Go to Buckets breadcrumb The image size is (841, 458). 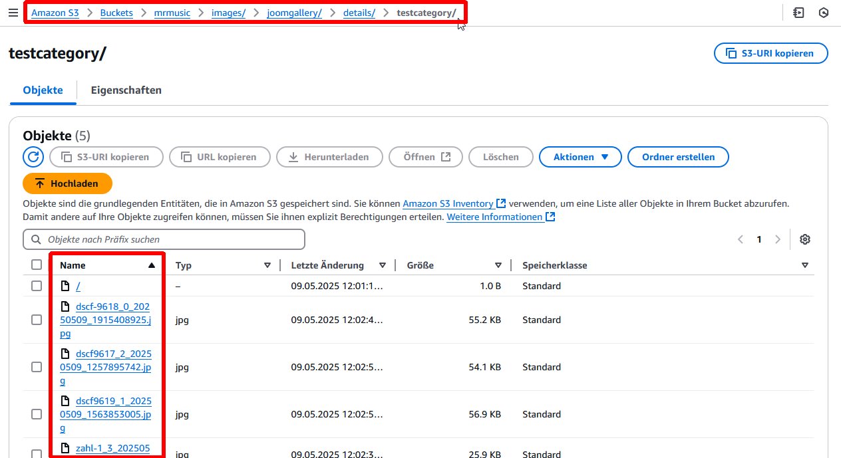pyautogui.click(x=116, y=13)
